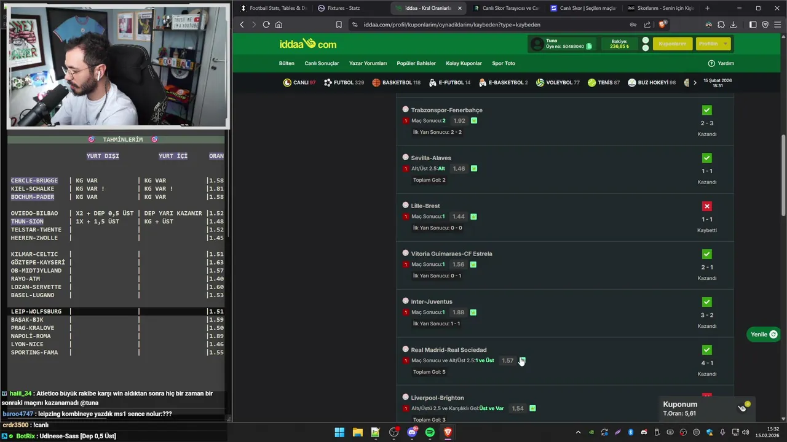This screenshot has height=442, width=787.
Task: Open the Profilim dropdown
Action: [713, 44]
